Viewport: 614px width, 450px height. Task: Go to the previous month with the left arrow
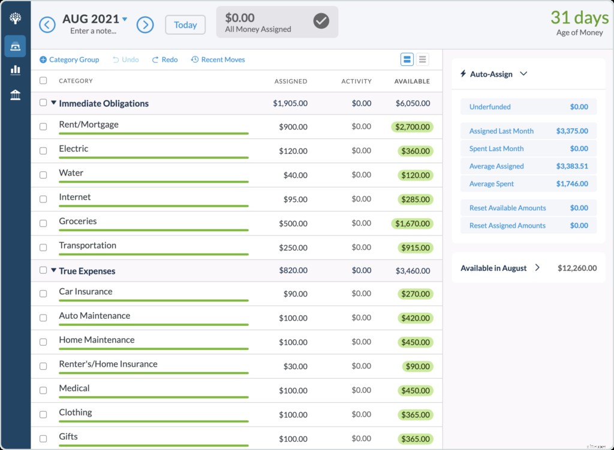47,25
